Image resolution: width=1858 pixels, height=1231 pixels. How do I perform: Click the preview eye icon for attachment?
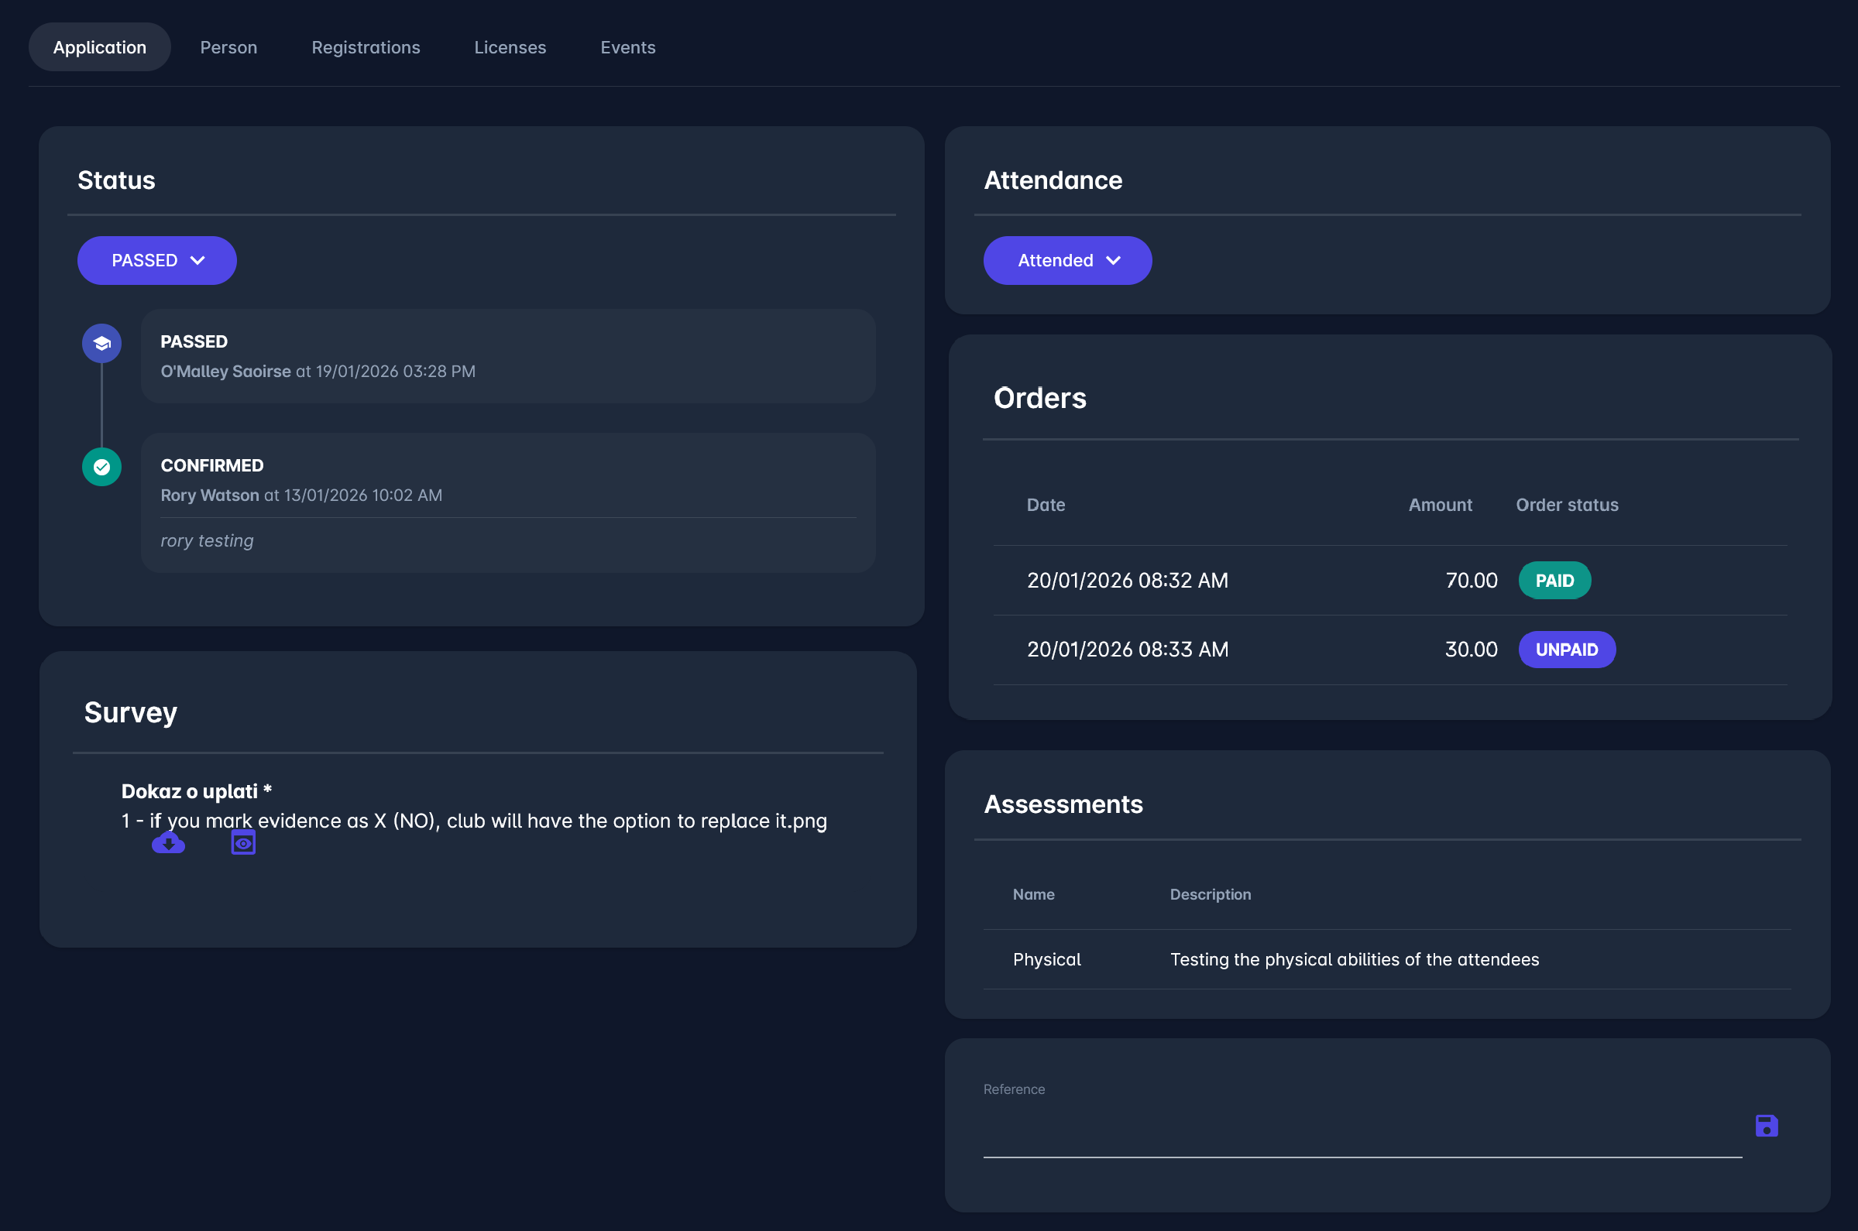click(243, 843)
